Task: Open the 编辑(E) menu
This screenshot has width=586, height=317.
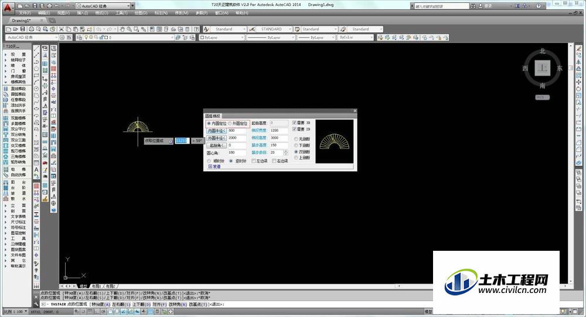Action: 44,13
